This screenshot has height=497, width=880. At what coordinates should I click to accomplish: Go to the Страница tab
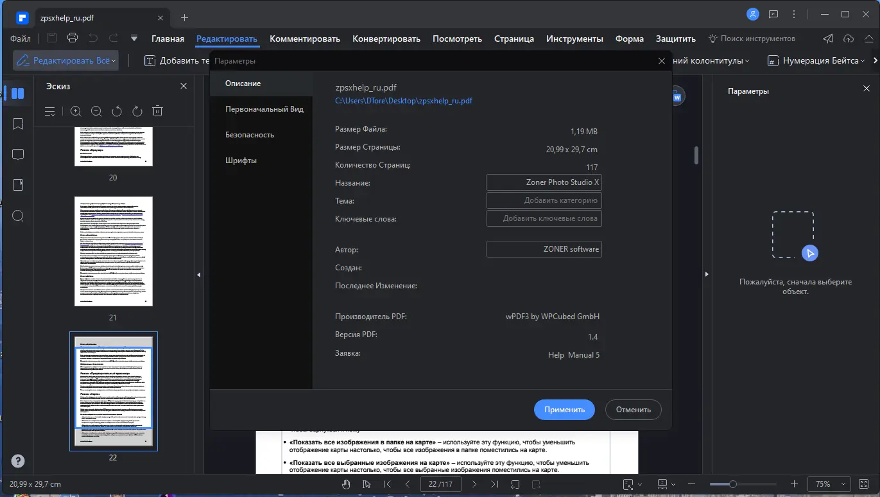click(514, 39)
